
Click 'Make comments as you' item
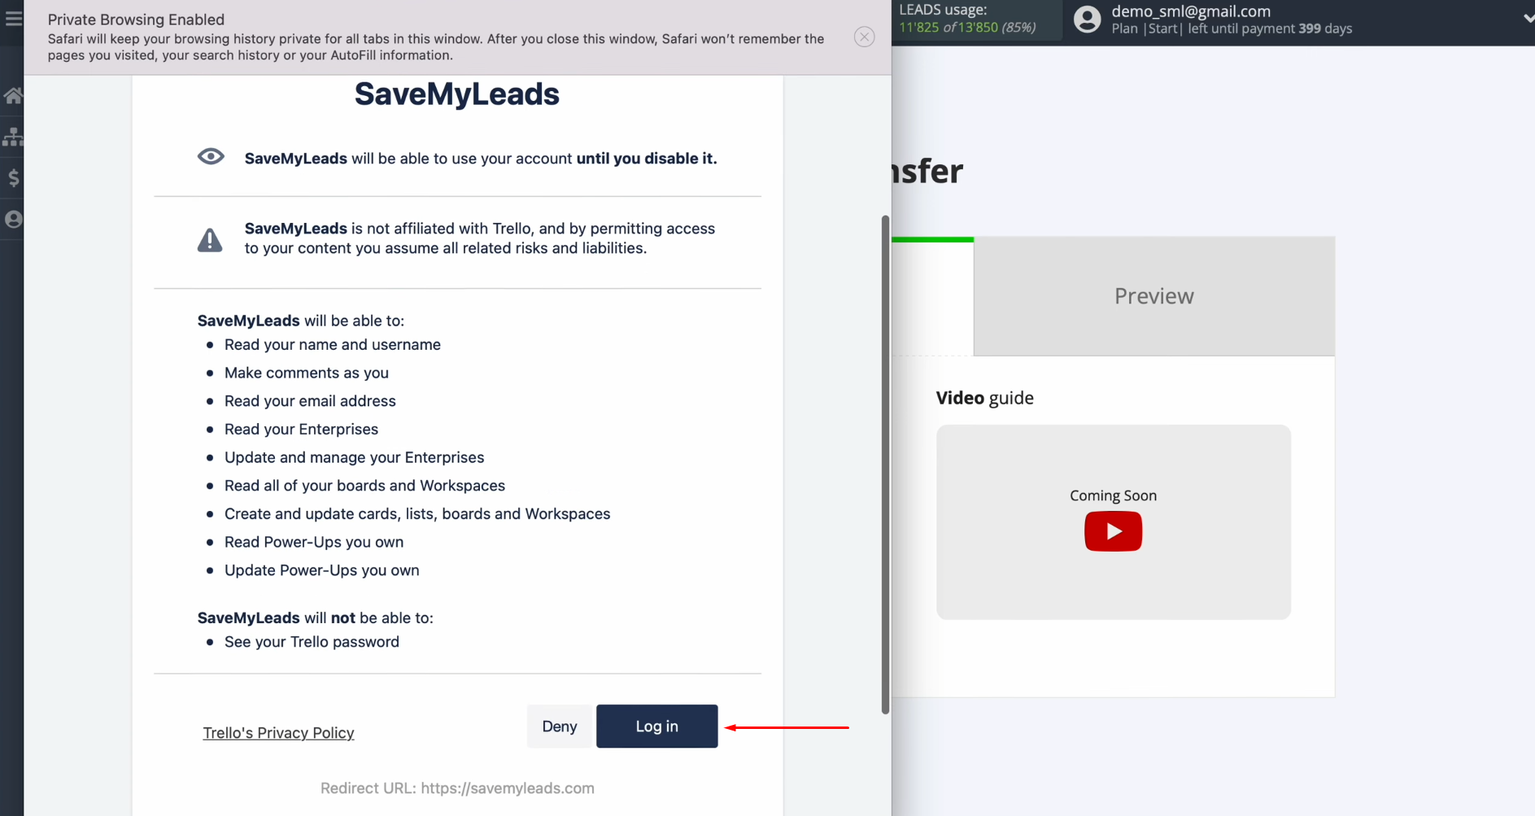pos(307,373)
